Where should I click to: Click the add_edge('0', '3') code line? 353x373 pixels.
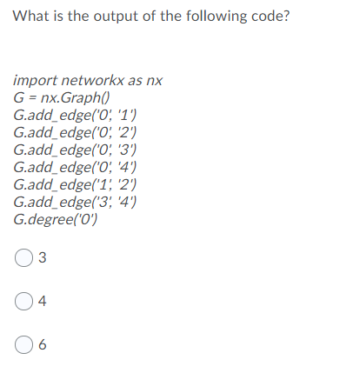(75, 150)
